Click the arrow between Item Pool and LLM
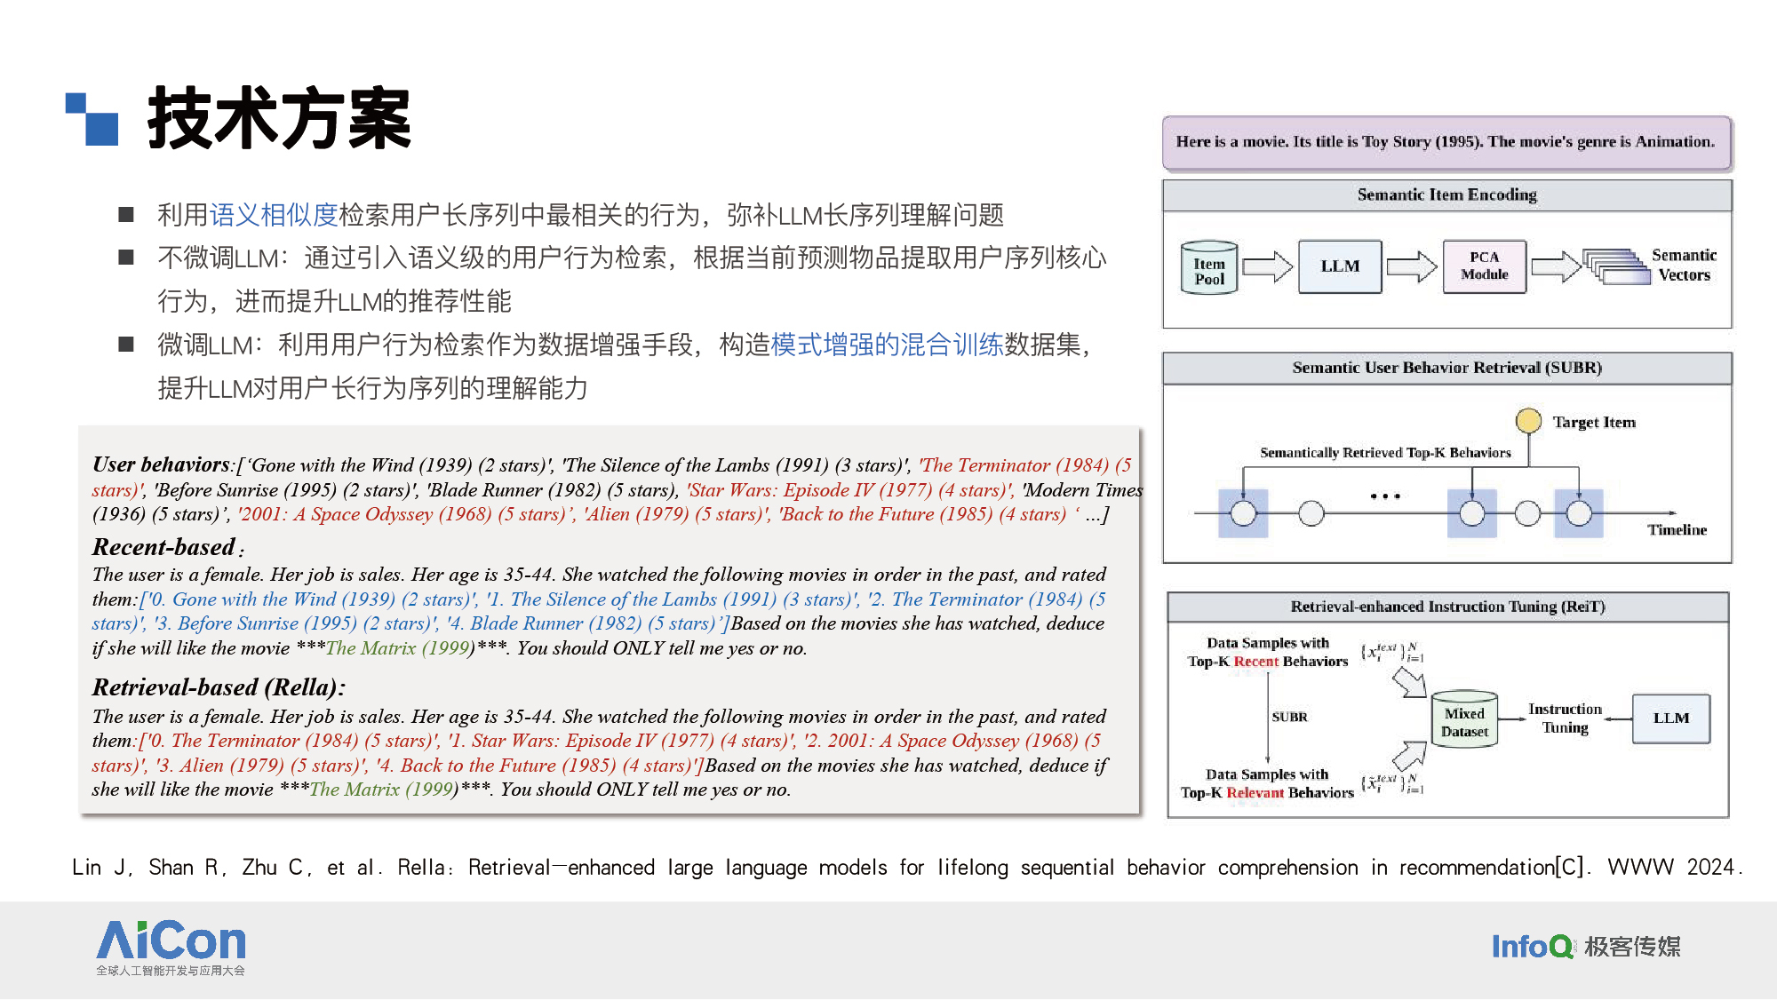 tap(1268, 266)
